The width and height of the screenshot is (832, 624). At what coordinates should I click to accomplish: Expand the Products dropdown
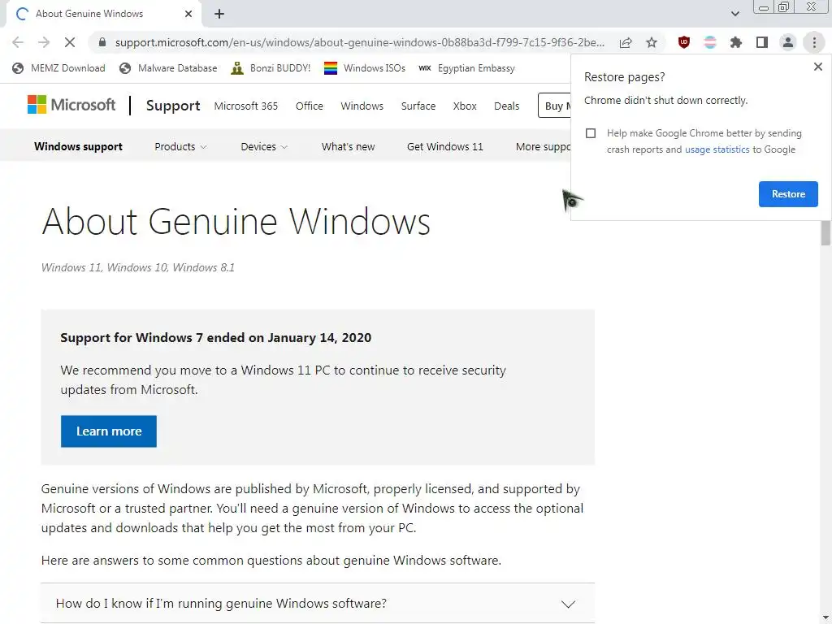coord(180,146)
